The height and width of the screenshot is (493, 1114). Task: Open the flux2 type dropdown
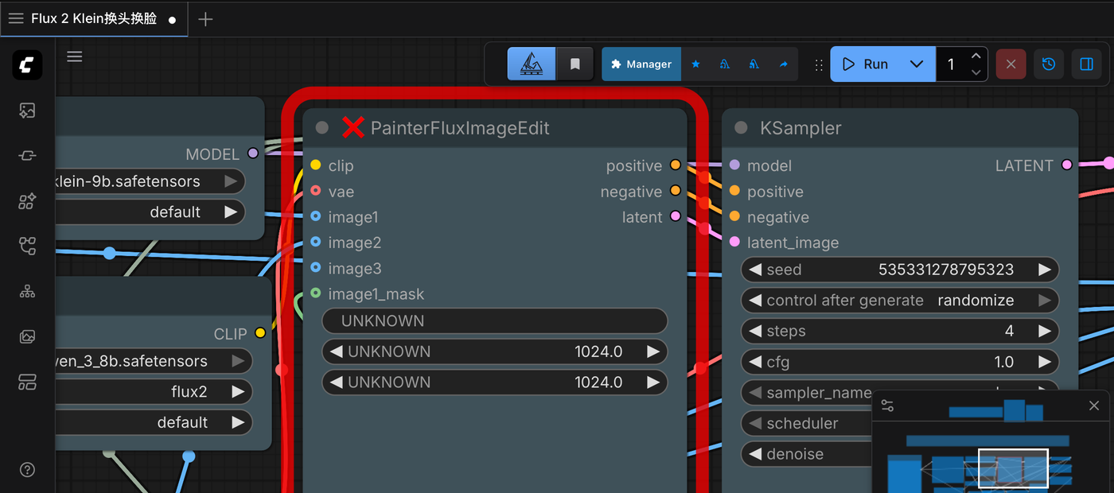tap(154, 392)
